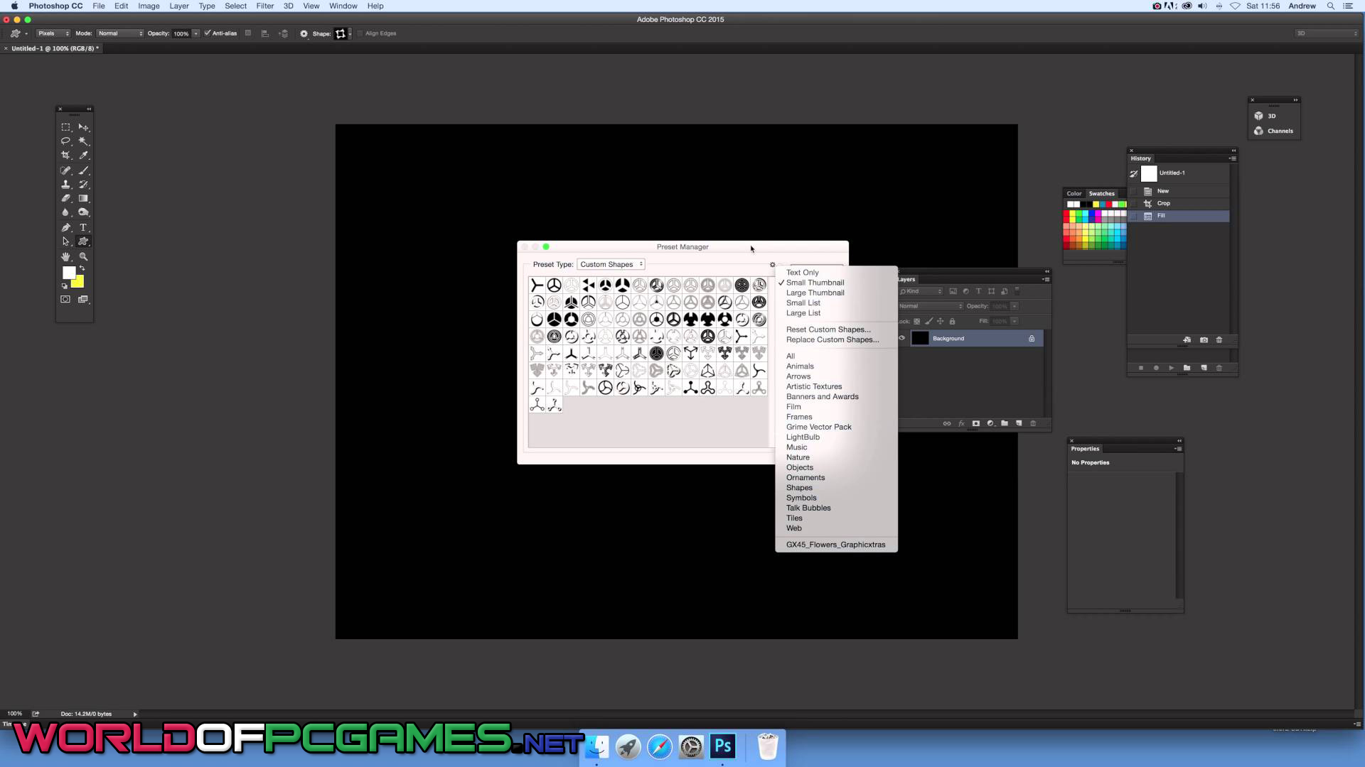Image resolution: width=1365 pixels, height=767 pixels.
Task: Select the Zoom tool
Action: (x=83, y=256)
